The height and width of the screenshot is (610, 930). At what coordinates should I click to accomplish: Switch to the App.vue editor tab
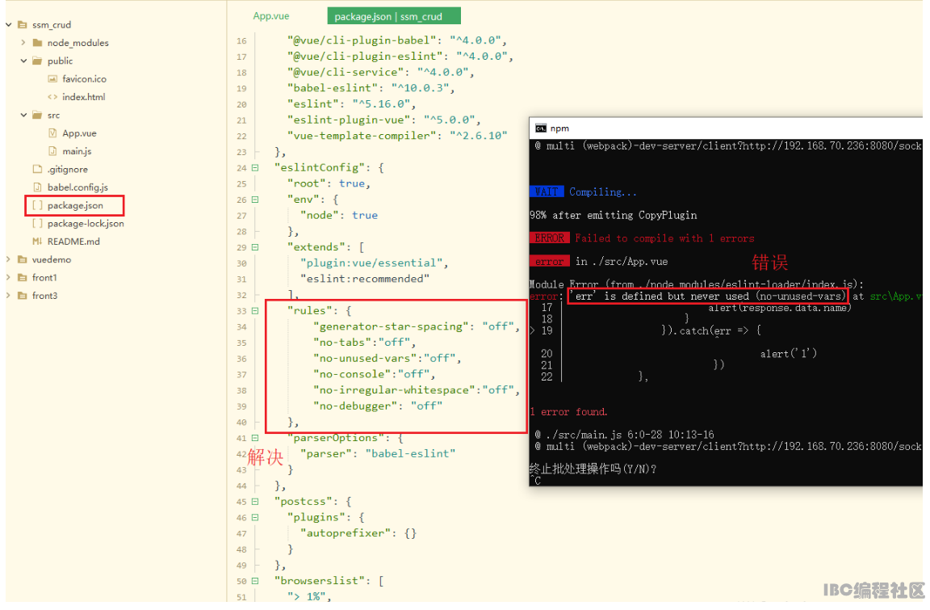(x=271, y=16)
